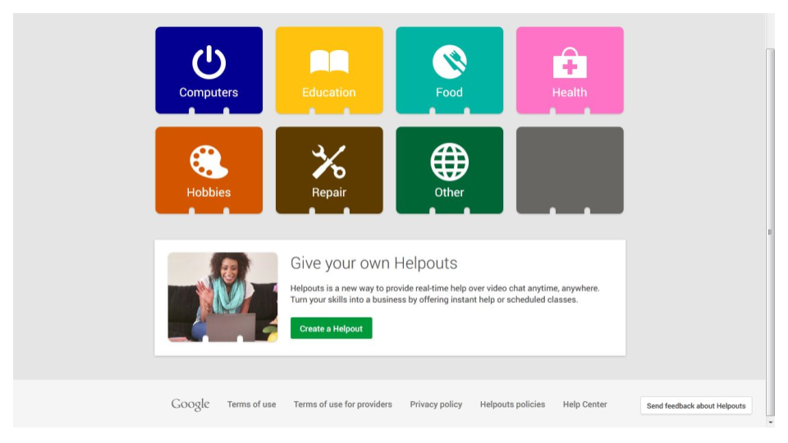Click the 'Helpouts is a new way' description
The image size is (788, 443).
pyautogui.click(x=445, y=294)
